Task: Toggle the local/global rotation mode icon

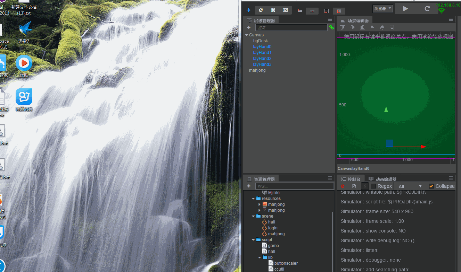Action: pos(312,11)
